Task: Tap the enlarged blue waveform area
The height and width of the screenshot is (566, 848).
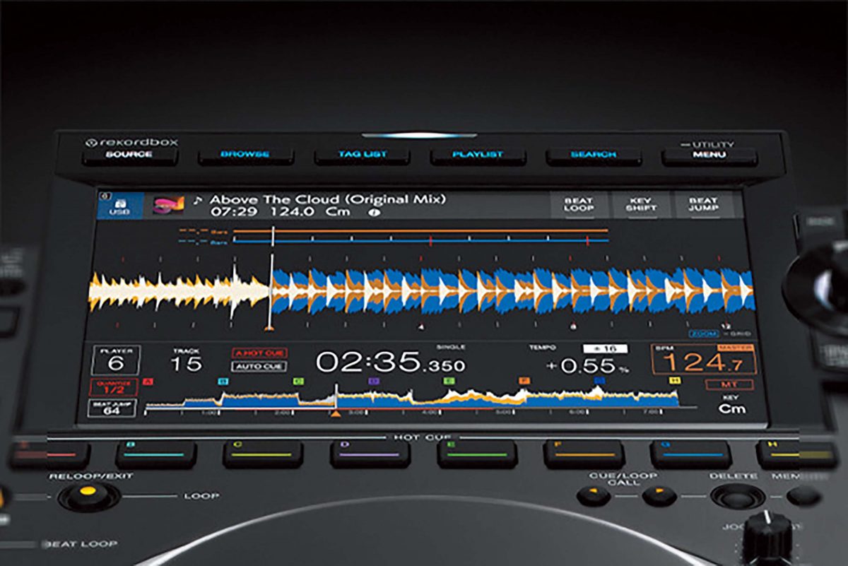Action: pos(513,291)
